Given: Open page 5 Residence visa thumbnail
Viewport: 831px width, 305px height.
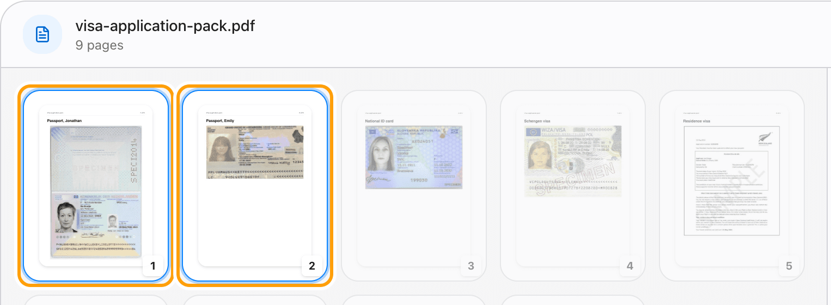Looking at the screenshot, I should [x=732, y=185].
